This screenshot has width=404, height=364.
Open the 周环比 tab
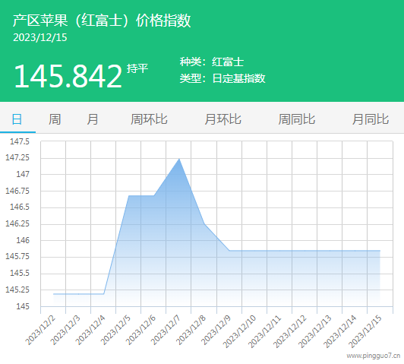149,119
